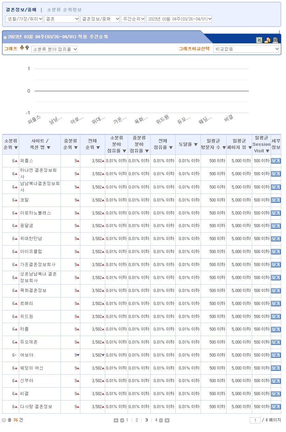Go to the last page of results
286x432 pixels.
click(x=167, y=420)
